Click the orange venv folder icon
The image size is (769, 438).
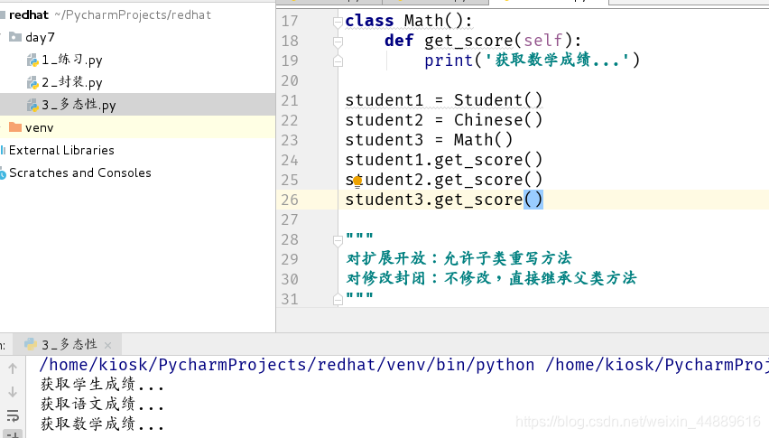pyautogui.click(x=15, y=127)
